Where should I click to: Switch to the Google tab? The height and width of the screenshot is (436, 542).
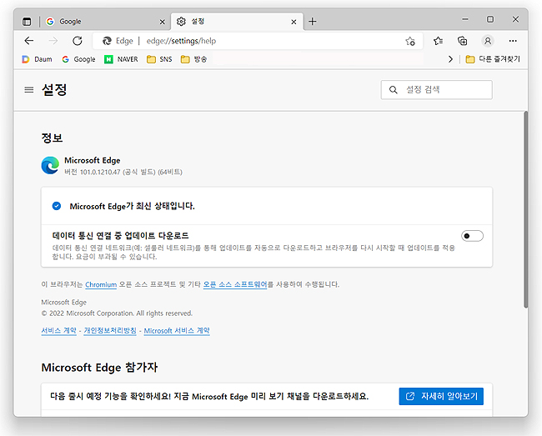[x=106, y=22]
